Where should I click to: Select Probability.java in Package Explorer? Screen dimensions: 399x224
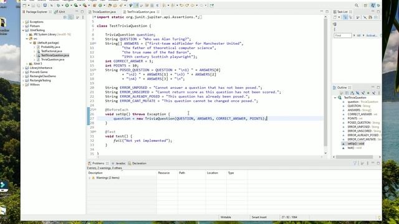(x=50, y=47)
